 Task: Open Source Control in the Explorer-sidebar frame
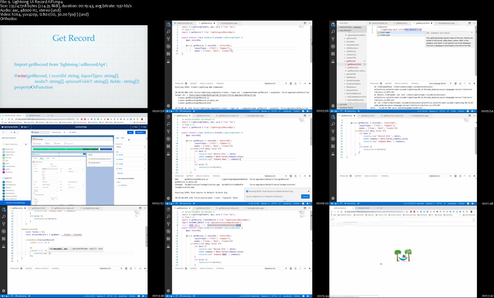pos(333,39)
